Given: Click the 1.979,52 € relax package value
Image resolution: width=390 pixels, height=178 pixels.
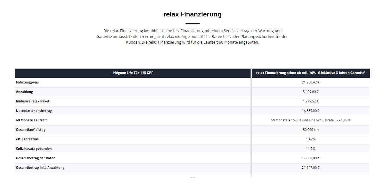Looking at the screenshot, I should tap(311, 101).
